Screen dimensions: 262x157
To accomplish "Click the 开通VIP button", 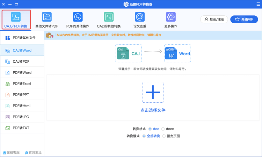I will 244,19.
